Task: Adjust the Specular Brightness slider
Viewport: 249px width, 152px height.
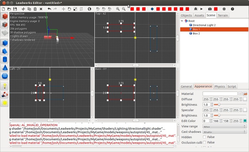Action: coord(230,115)
